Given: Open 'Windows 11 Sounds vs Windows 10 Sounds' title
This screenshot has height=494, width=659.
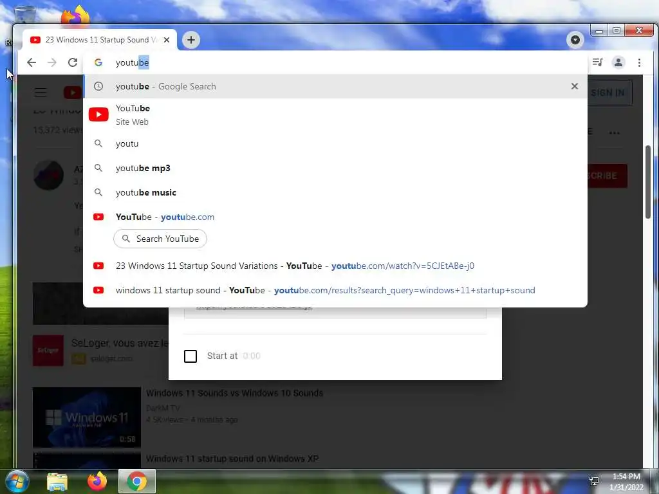Looking at the screenshot, I should click(234, 393).
